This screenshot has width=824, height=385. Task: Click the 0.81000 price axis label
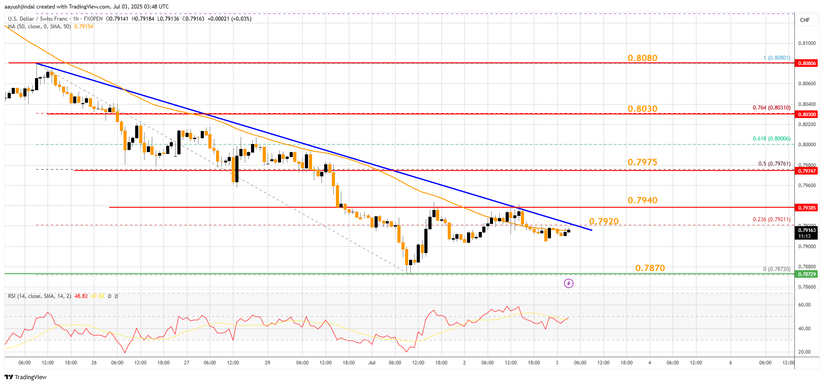pos(807,43)
